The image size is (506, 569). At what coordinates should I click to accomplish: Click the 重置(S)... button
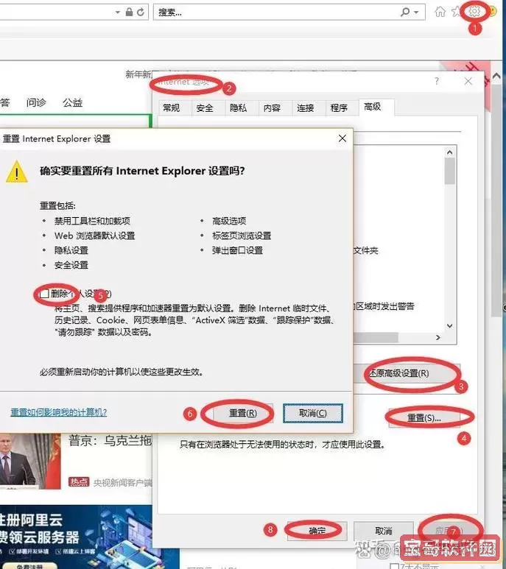[424, 418]
